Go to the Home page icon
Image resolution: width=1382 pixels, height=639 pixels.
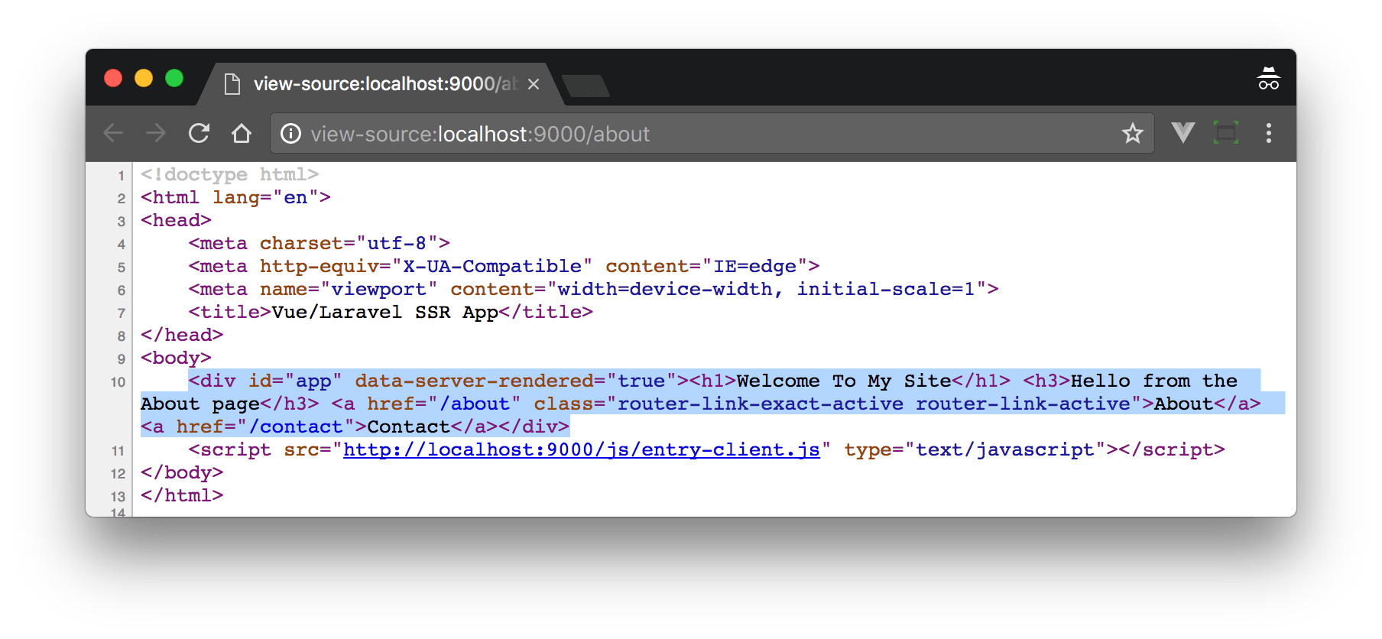242,133
